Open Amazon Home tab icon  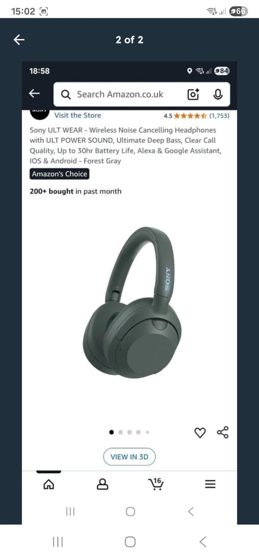pos(48,484)
